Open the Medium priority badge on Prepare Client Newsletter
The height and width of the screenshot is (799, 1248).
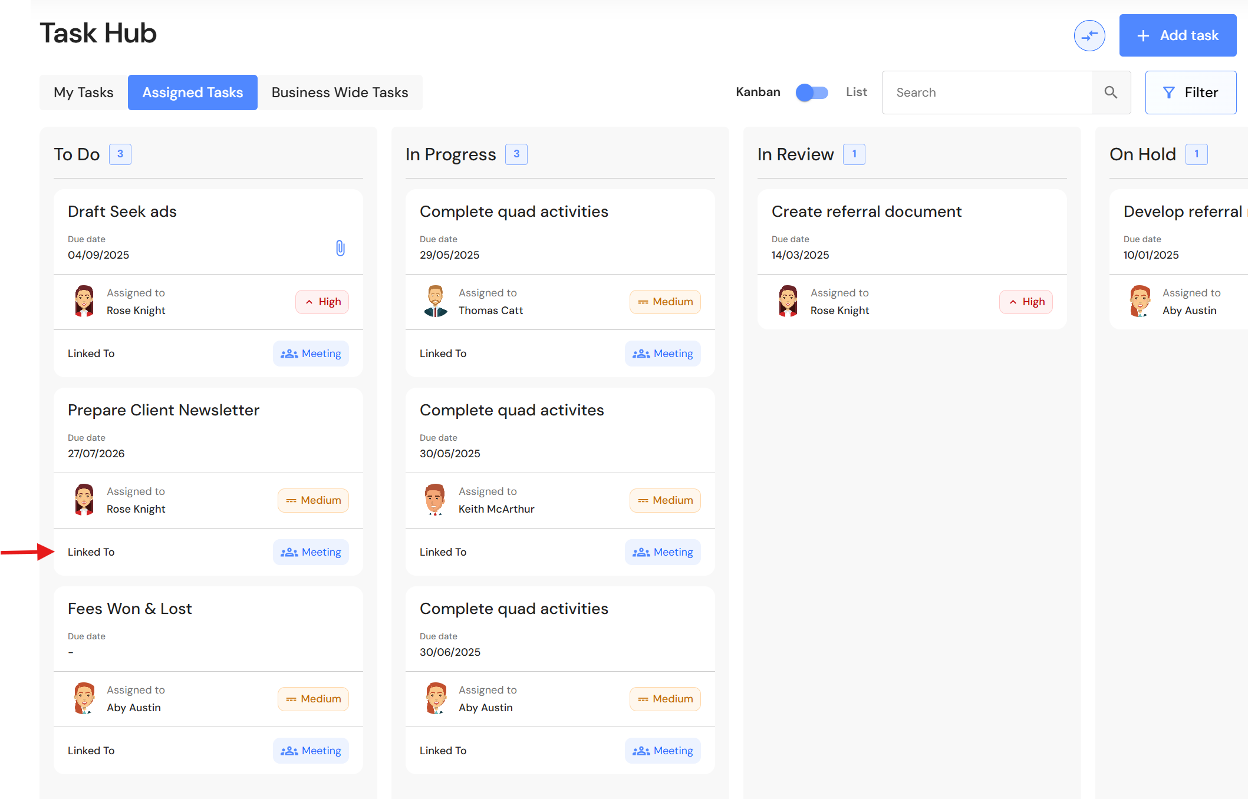pyautogui.click(x=313, y=500)
